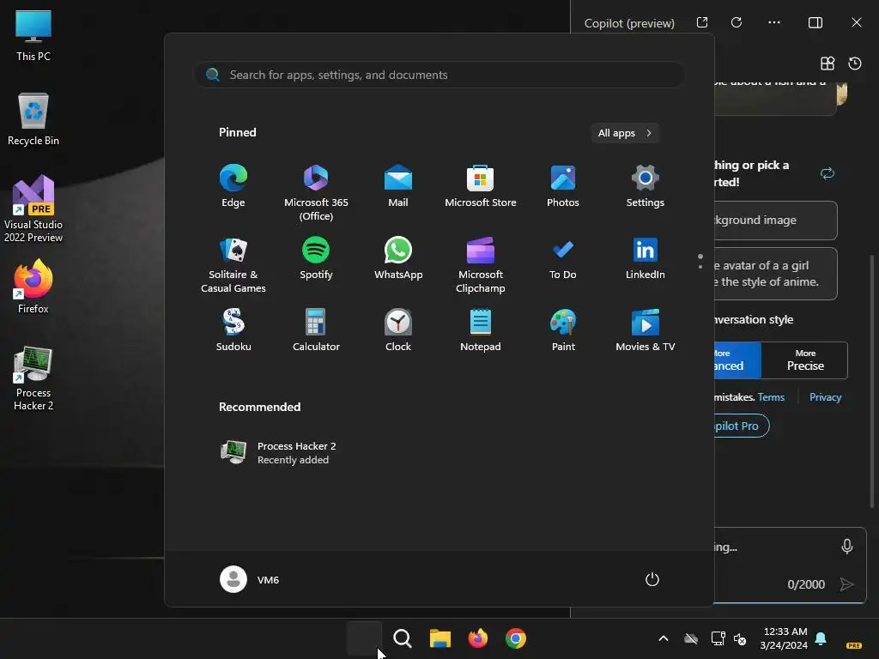Click the muted volume tray icon

(740, 638)
